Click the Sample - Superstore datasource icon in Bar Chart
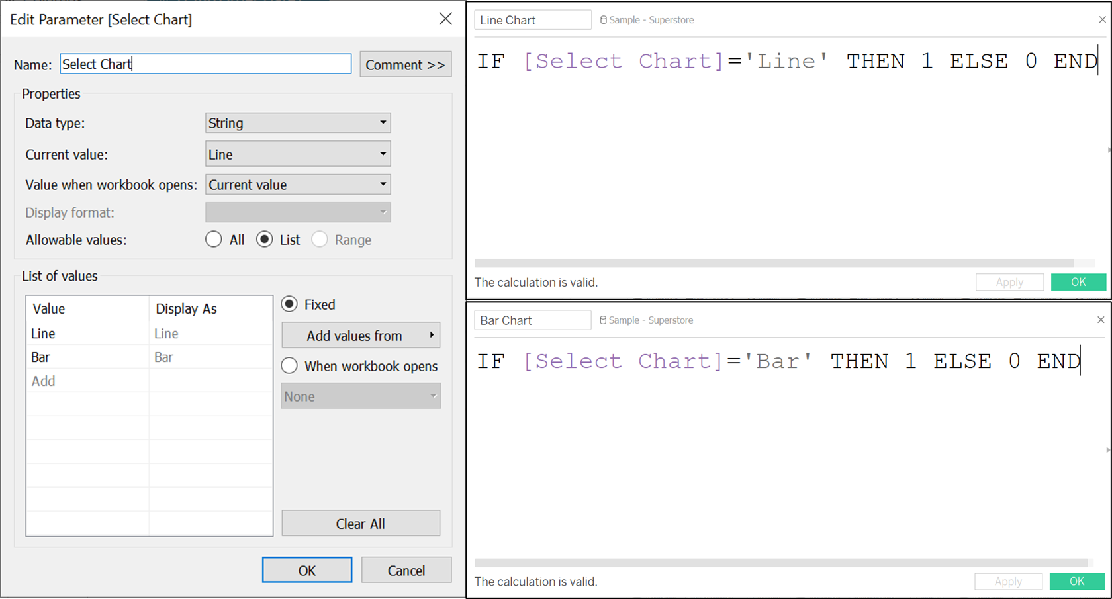 pyautogui.click(x=602, y=320)
